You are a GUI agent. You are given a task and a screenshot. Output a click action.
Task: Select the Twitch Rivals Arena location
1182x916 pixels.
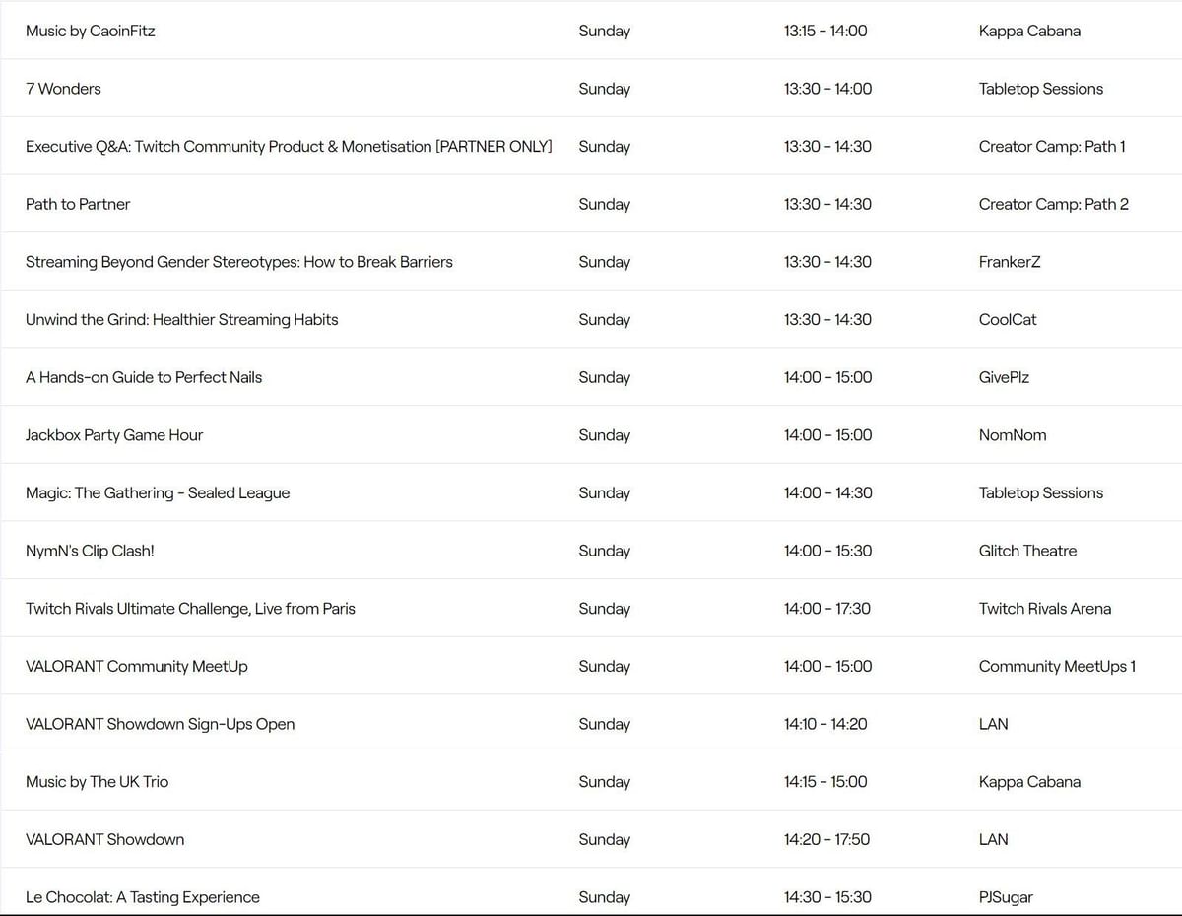[1044, 609]
